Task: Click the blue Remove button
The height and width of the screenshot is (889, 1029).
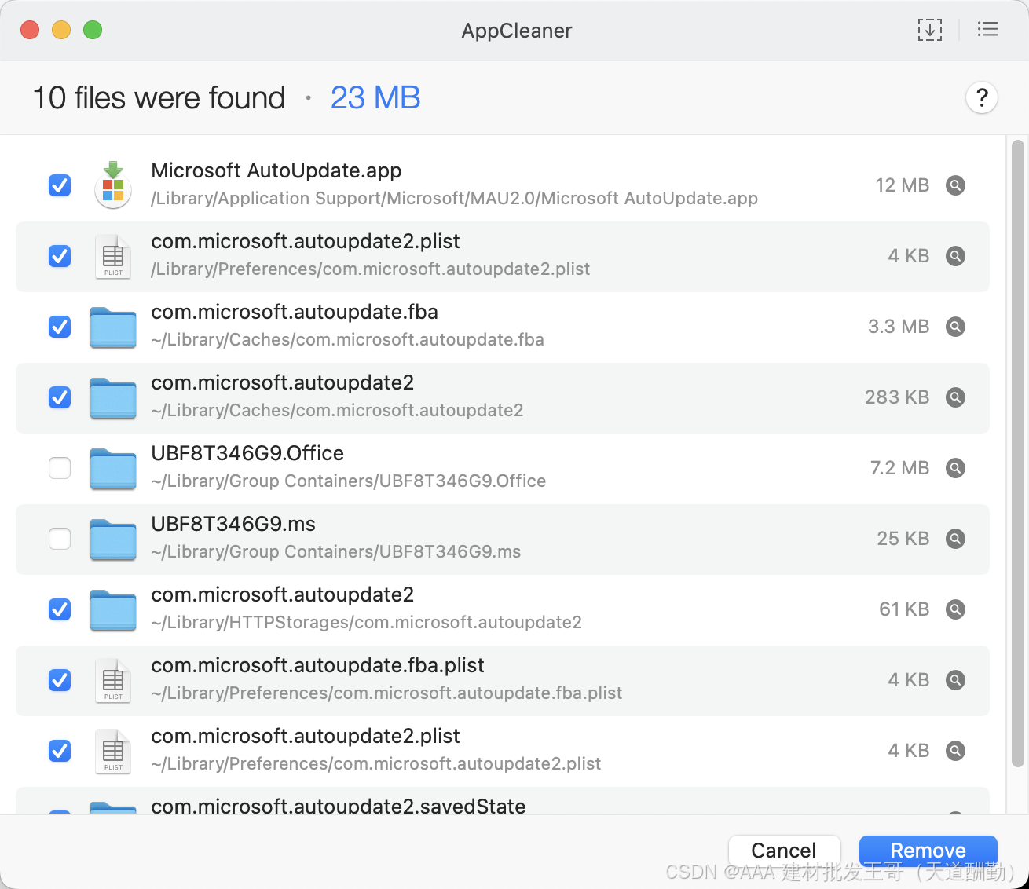Action: click(x=928, y=851)
